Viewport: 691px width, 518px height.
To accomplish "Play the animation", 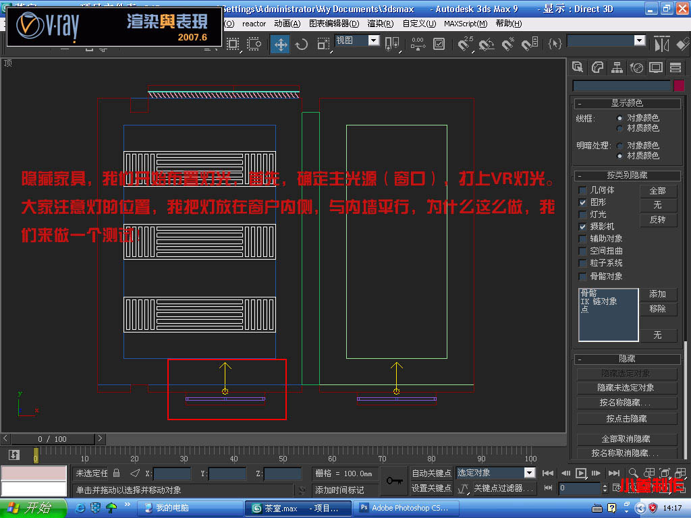I will pos(581,473).
